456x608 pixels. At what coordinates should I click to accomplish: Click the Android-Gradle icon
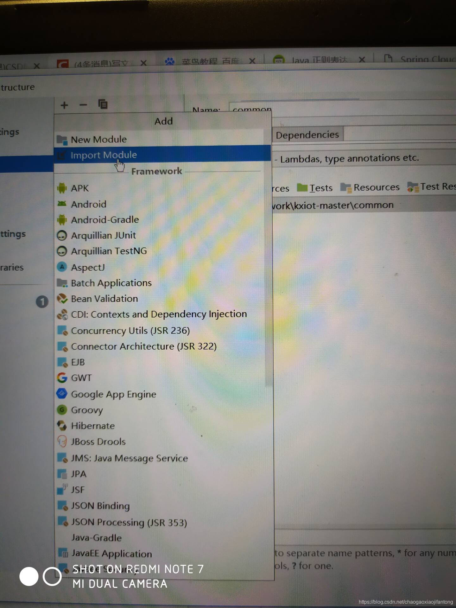pos(62,219)
